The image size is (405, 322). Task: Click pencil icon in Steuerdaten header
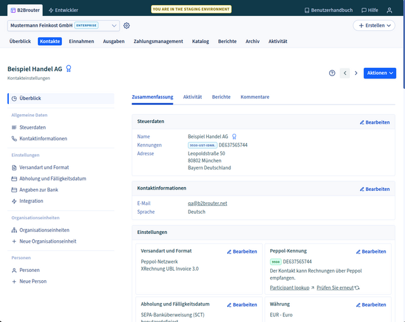(362, 122)
